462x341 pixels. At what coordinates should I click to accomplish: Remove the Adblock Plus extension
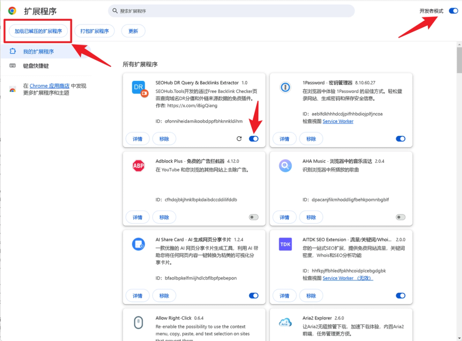pos(164,217)
